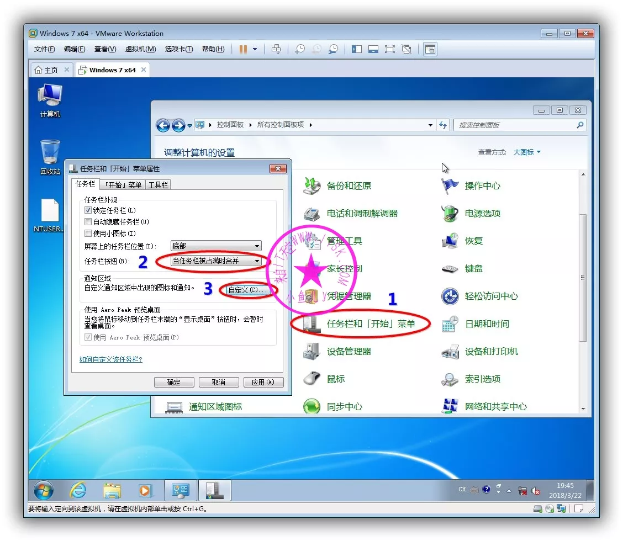Open Windows Media Player from taskbar
The height and width of the screenshot is (541, 623).
(x=145, y=490)
